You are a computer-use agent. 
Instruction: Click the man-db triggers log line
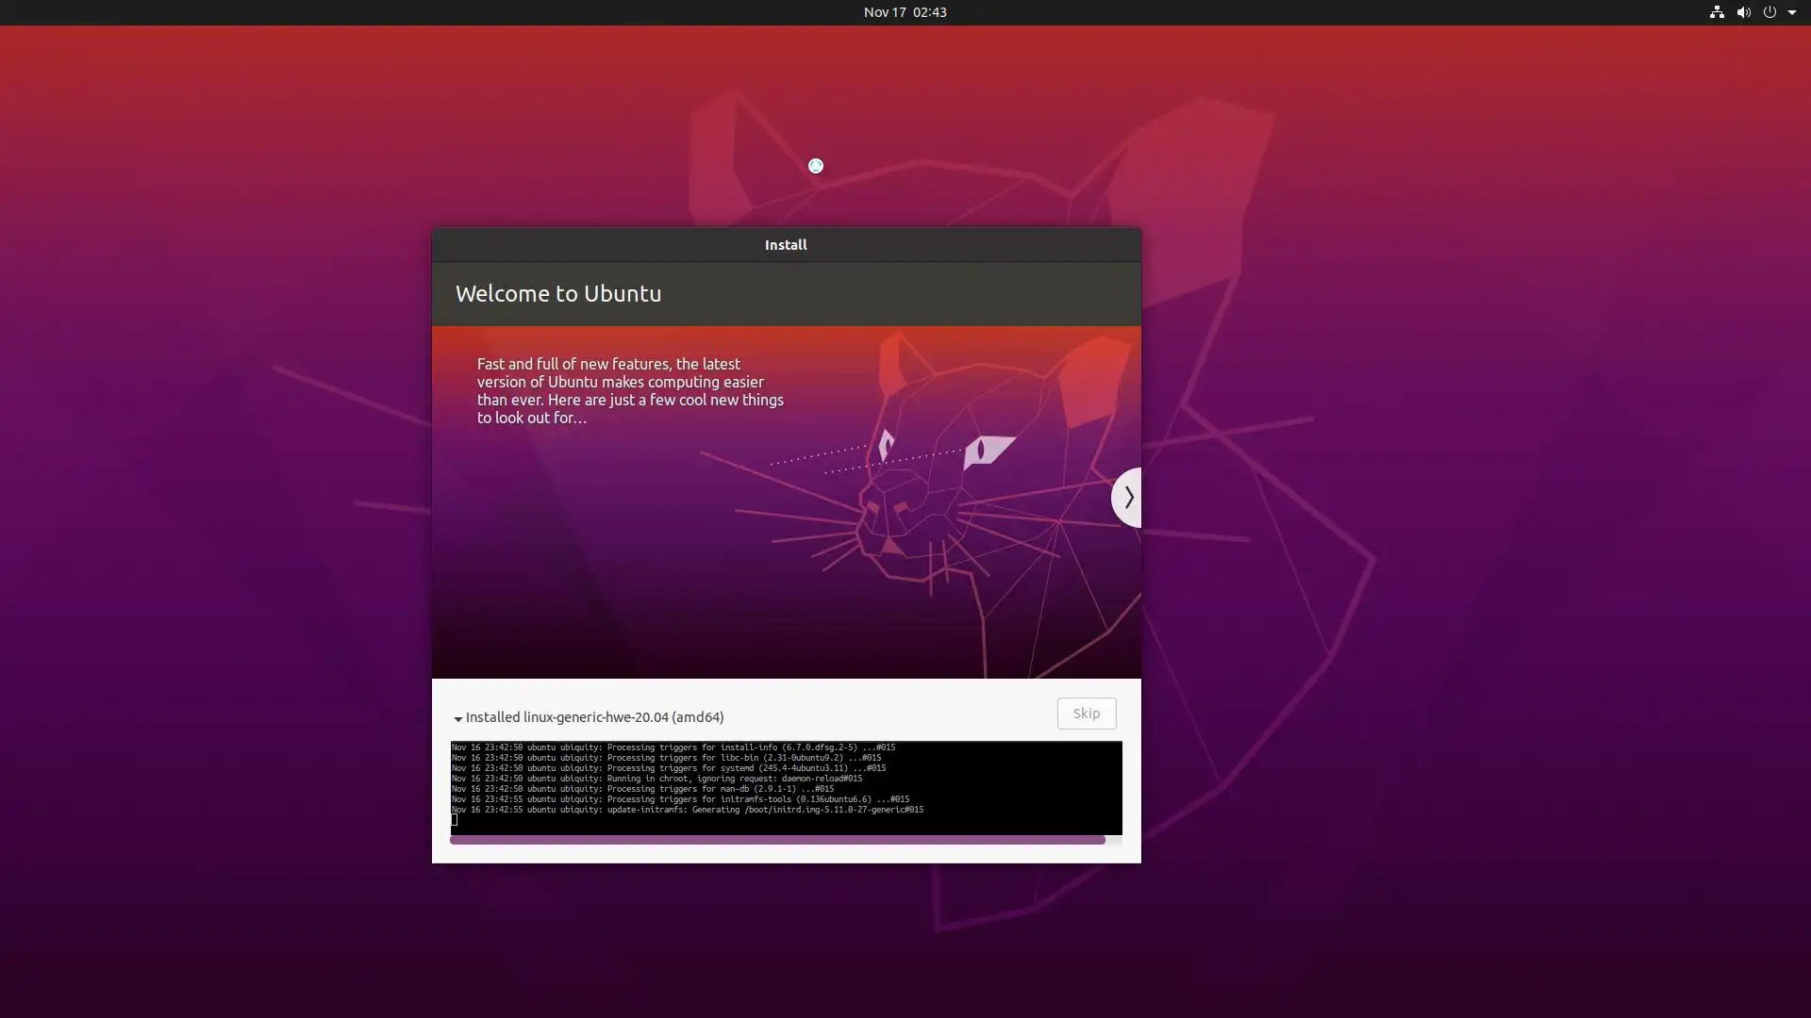641,789
